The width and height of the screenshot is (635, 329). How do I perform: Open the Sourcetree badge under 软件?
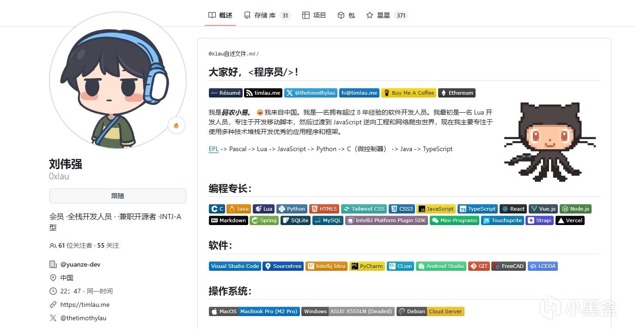tap(283, 266)
